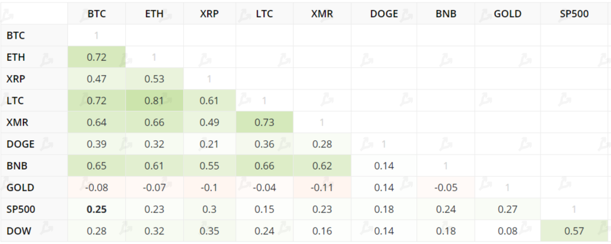Click the SP500–GOLD cell showing 0.27
Screen dimensions: 611x244
(507, 209)
